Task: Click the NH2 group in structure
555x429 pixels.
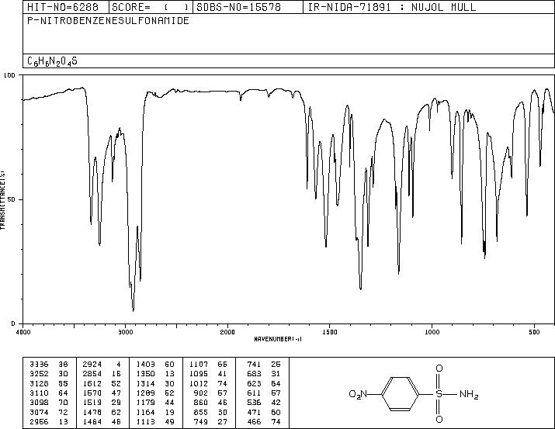Action: point(469,394)
